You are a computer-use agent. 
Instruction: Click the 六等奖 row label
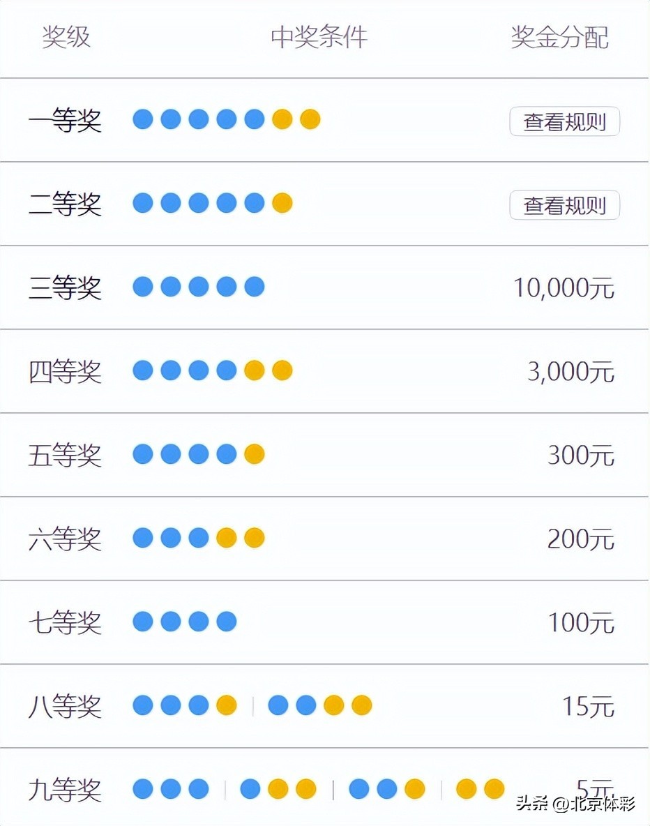coord(65,539)
